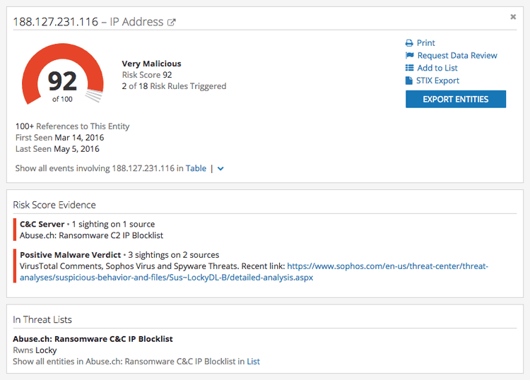Select the Request Data Review link
This screenshot has height=380, width=530.
point(457,56)
